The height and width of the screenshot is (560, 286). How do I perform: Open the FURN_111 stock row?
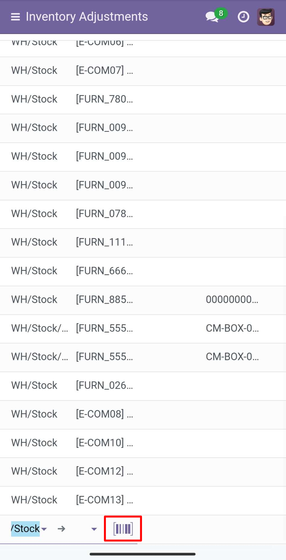tap(143, 243)
